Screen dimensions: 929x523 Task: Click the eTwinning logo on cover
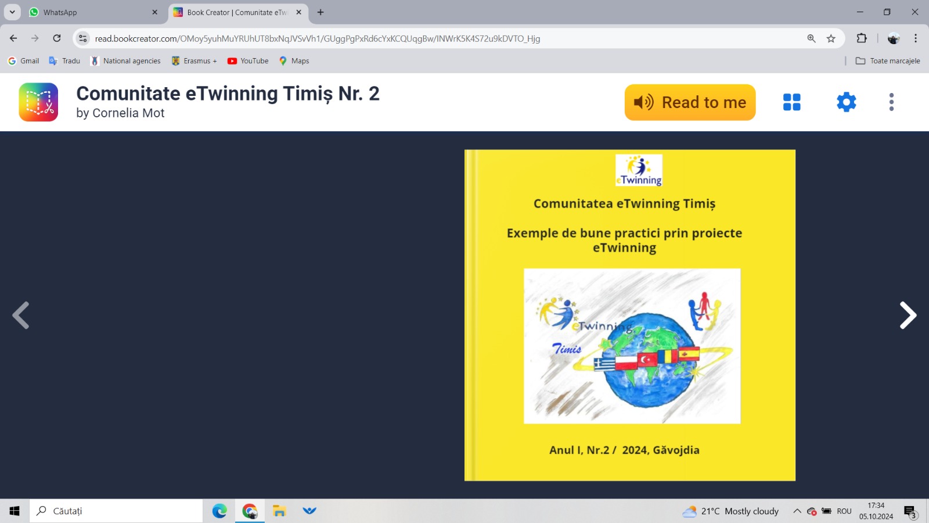tap(639, 170)
